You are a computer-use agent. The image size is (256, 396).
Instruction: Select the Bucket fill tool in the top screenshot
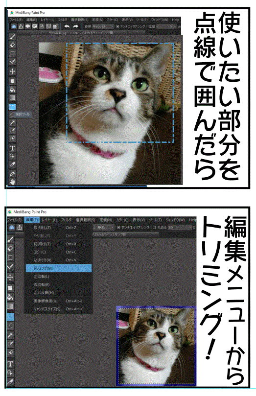point(12,89)
